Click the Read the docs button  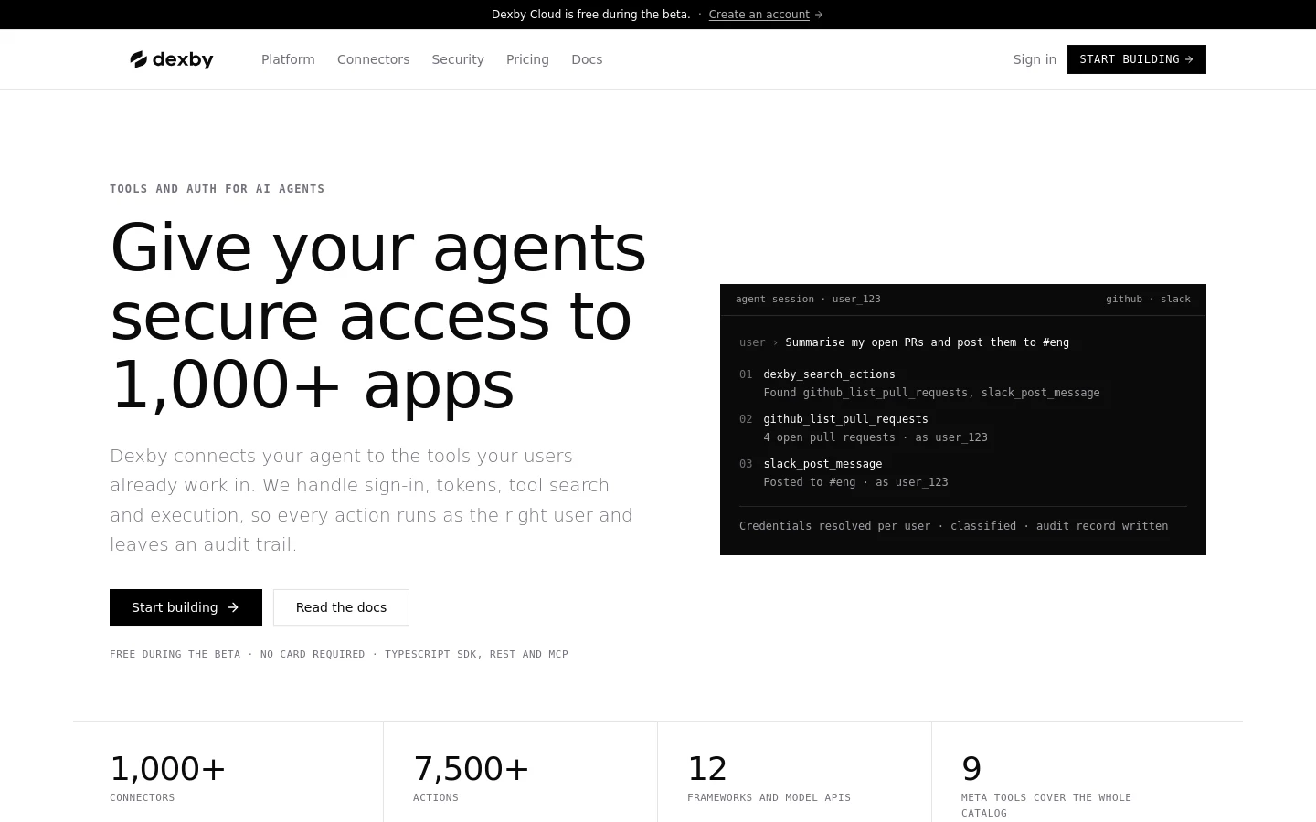click(341, 607)
